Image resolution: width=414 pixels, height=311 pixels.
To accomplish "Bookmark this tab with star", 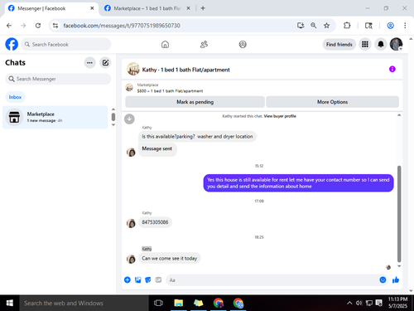I will (326, 26).
